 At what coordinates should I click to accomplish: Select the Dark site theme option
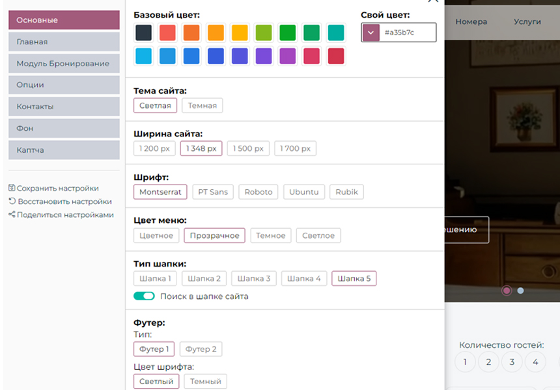(202, 105)
